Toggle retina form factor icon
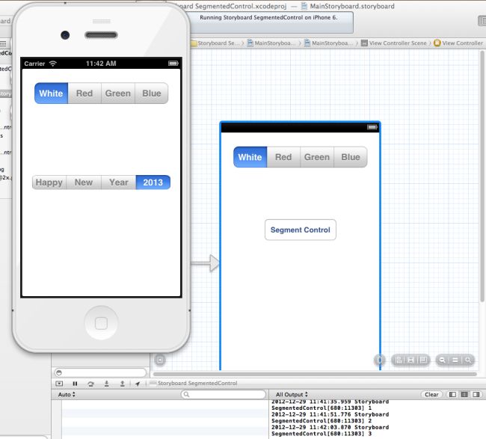486x439 pixels. [380, 360]
